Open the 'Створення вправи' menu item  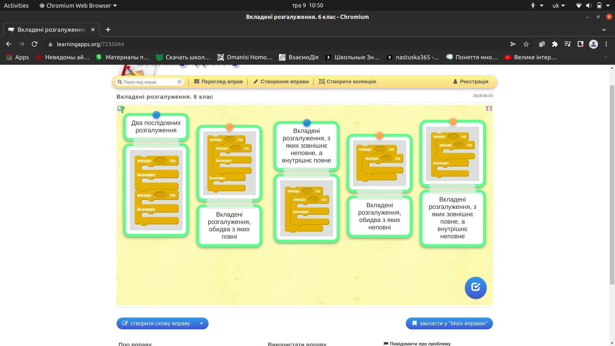point(281,82)
